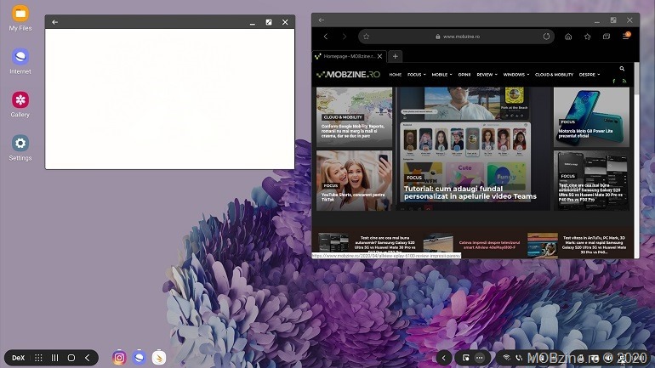Open the Gallery desktop app
The height and width of the screenshot is (368, 655).
[20, 105]
